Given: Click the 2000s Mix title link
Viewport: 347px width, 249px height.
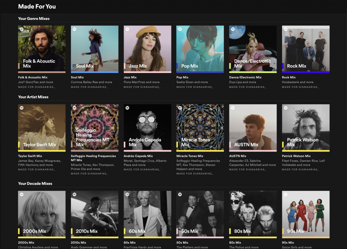Looking at the screenshot, I should tap(26, 243).
